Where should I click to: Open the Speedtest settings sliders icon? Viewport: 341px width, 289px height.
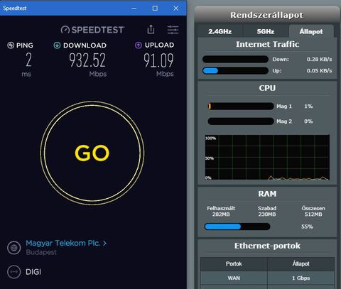pyautogui.click(x=173, y=30)
